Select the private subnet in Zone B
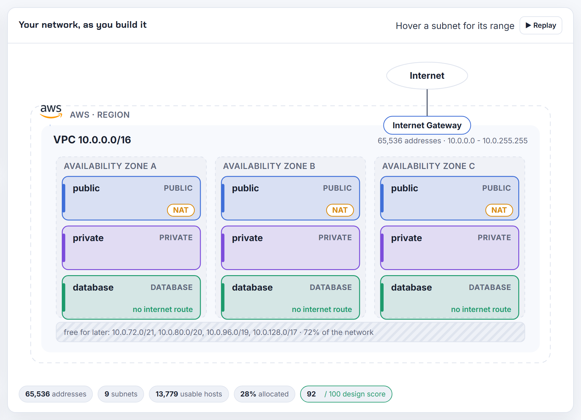This screenshot has height=420, width=581. point(290,248)
